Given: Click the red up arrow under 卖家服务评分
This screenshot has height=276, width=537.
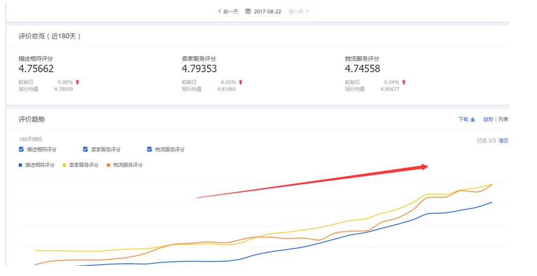Looking at the screenshot, I should point(240,82).
